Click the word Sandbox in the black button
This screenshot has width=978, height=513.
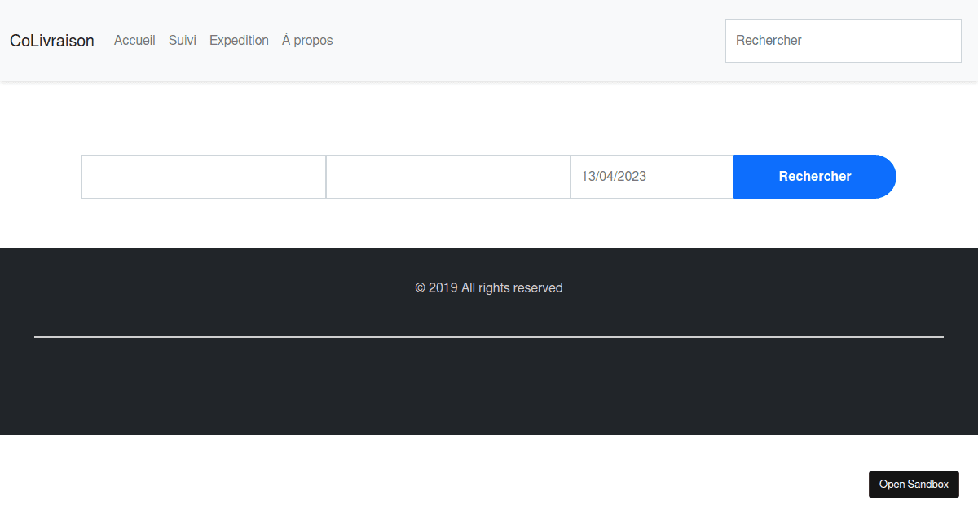pos(929,484)
